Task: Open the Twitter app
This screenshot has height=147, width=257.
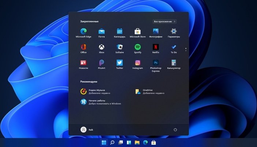Action: (119, 64)
